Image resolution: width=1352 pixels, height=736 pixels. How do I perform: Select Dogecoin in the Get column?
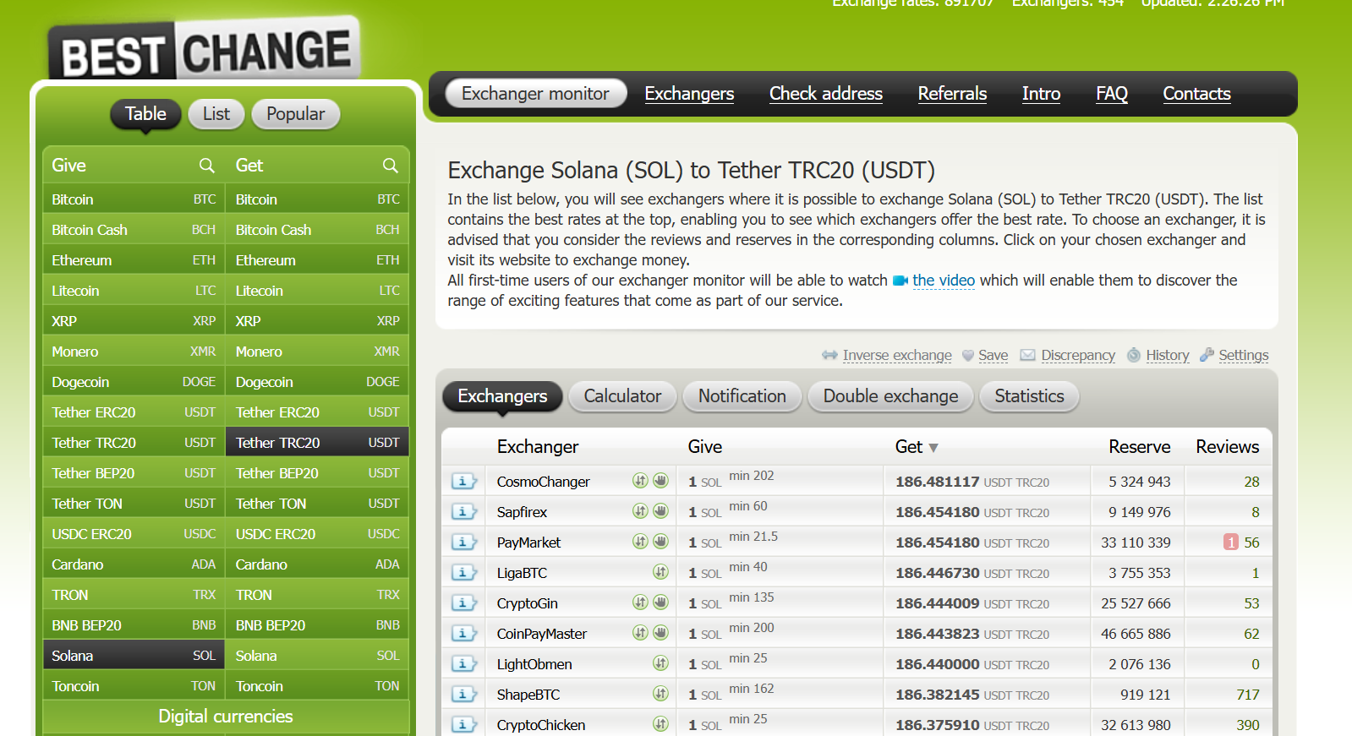(x=265, y=382)
